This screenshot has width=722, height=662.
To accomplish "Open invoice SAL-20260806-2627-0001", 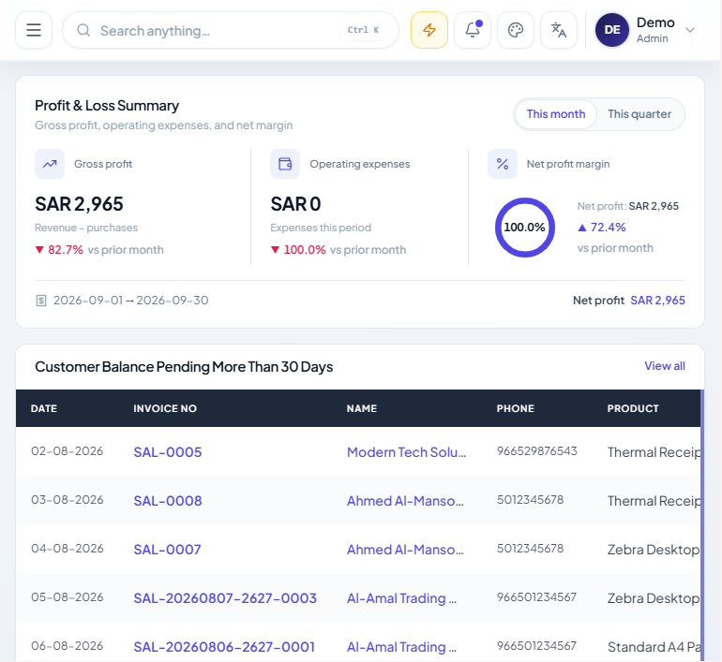I will (224, 647).
